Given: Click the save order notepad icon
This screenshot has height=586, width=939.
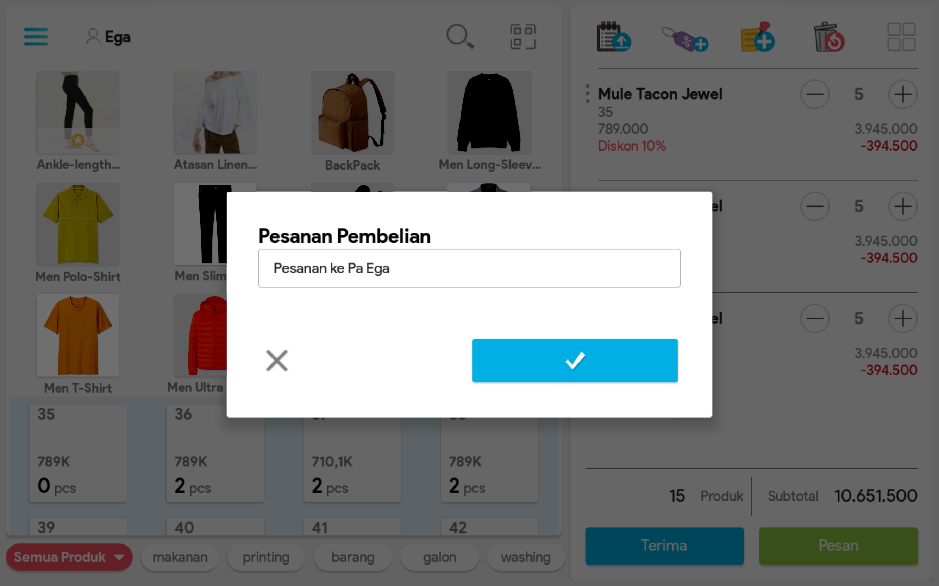Looking at the screenshot, I should (613, 38).
